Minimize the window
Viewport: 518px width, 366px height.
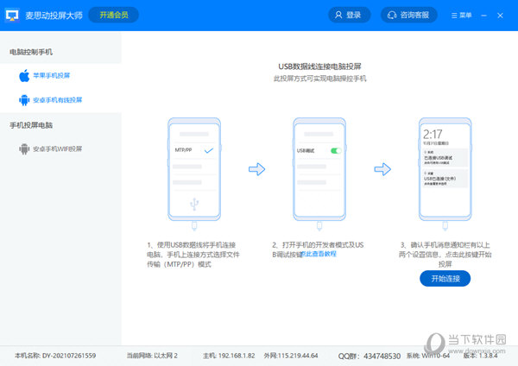pyautogui.click(x=483, y=16)
